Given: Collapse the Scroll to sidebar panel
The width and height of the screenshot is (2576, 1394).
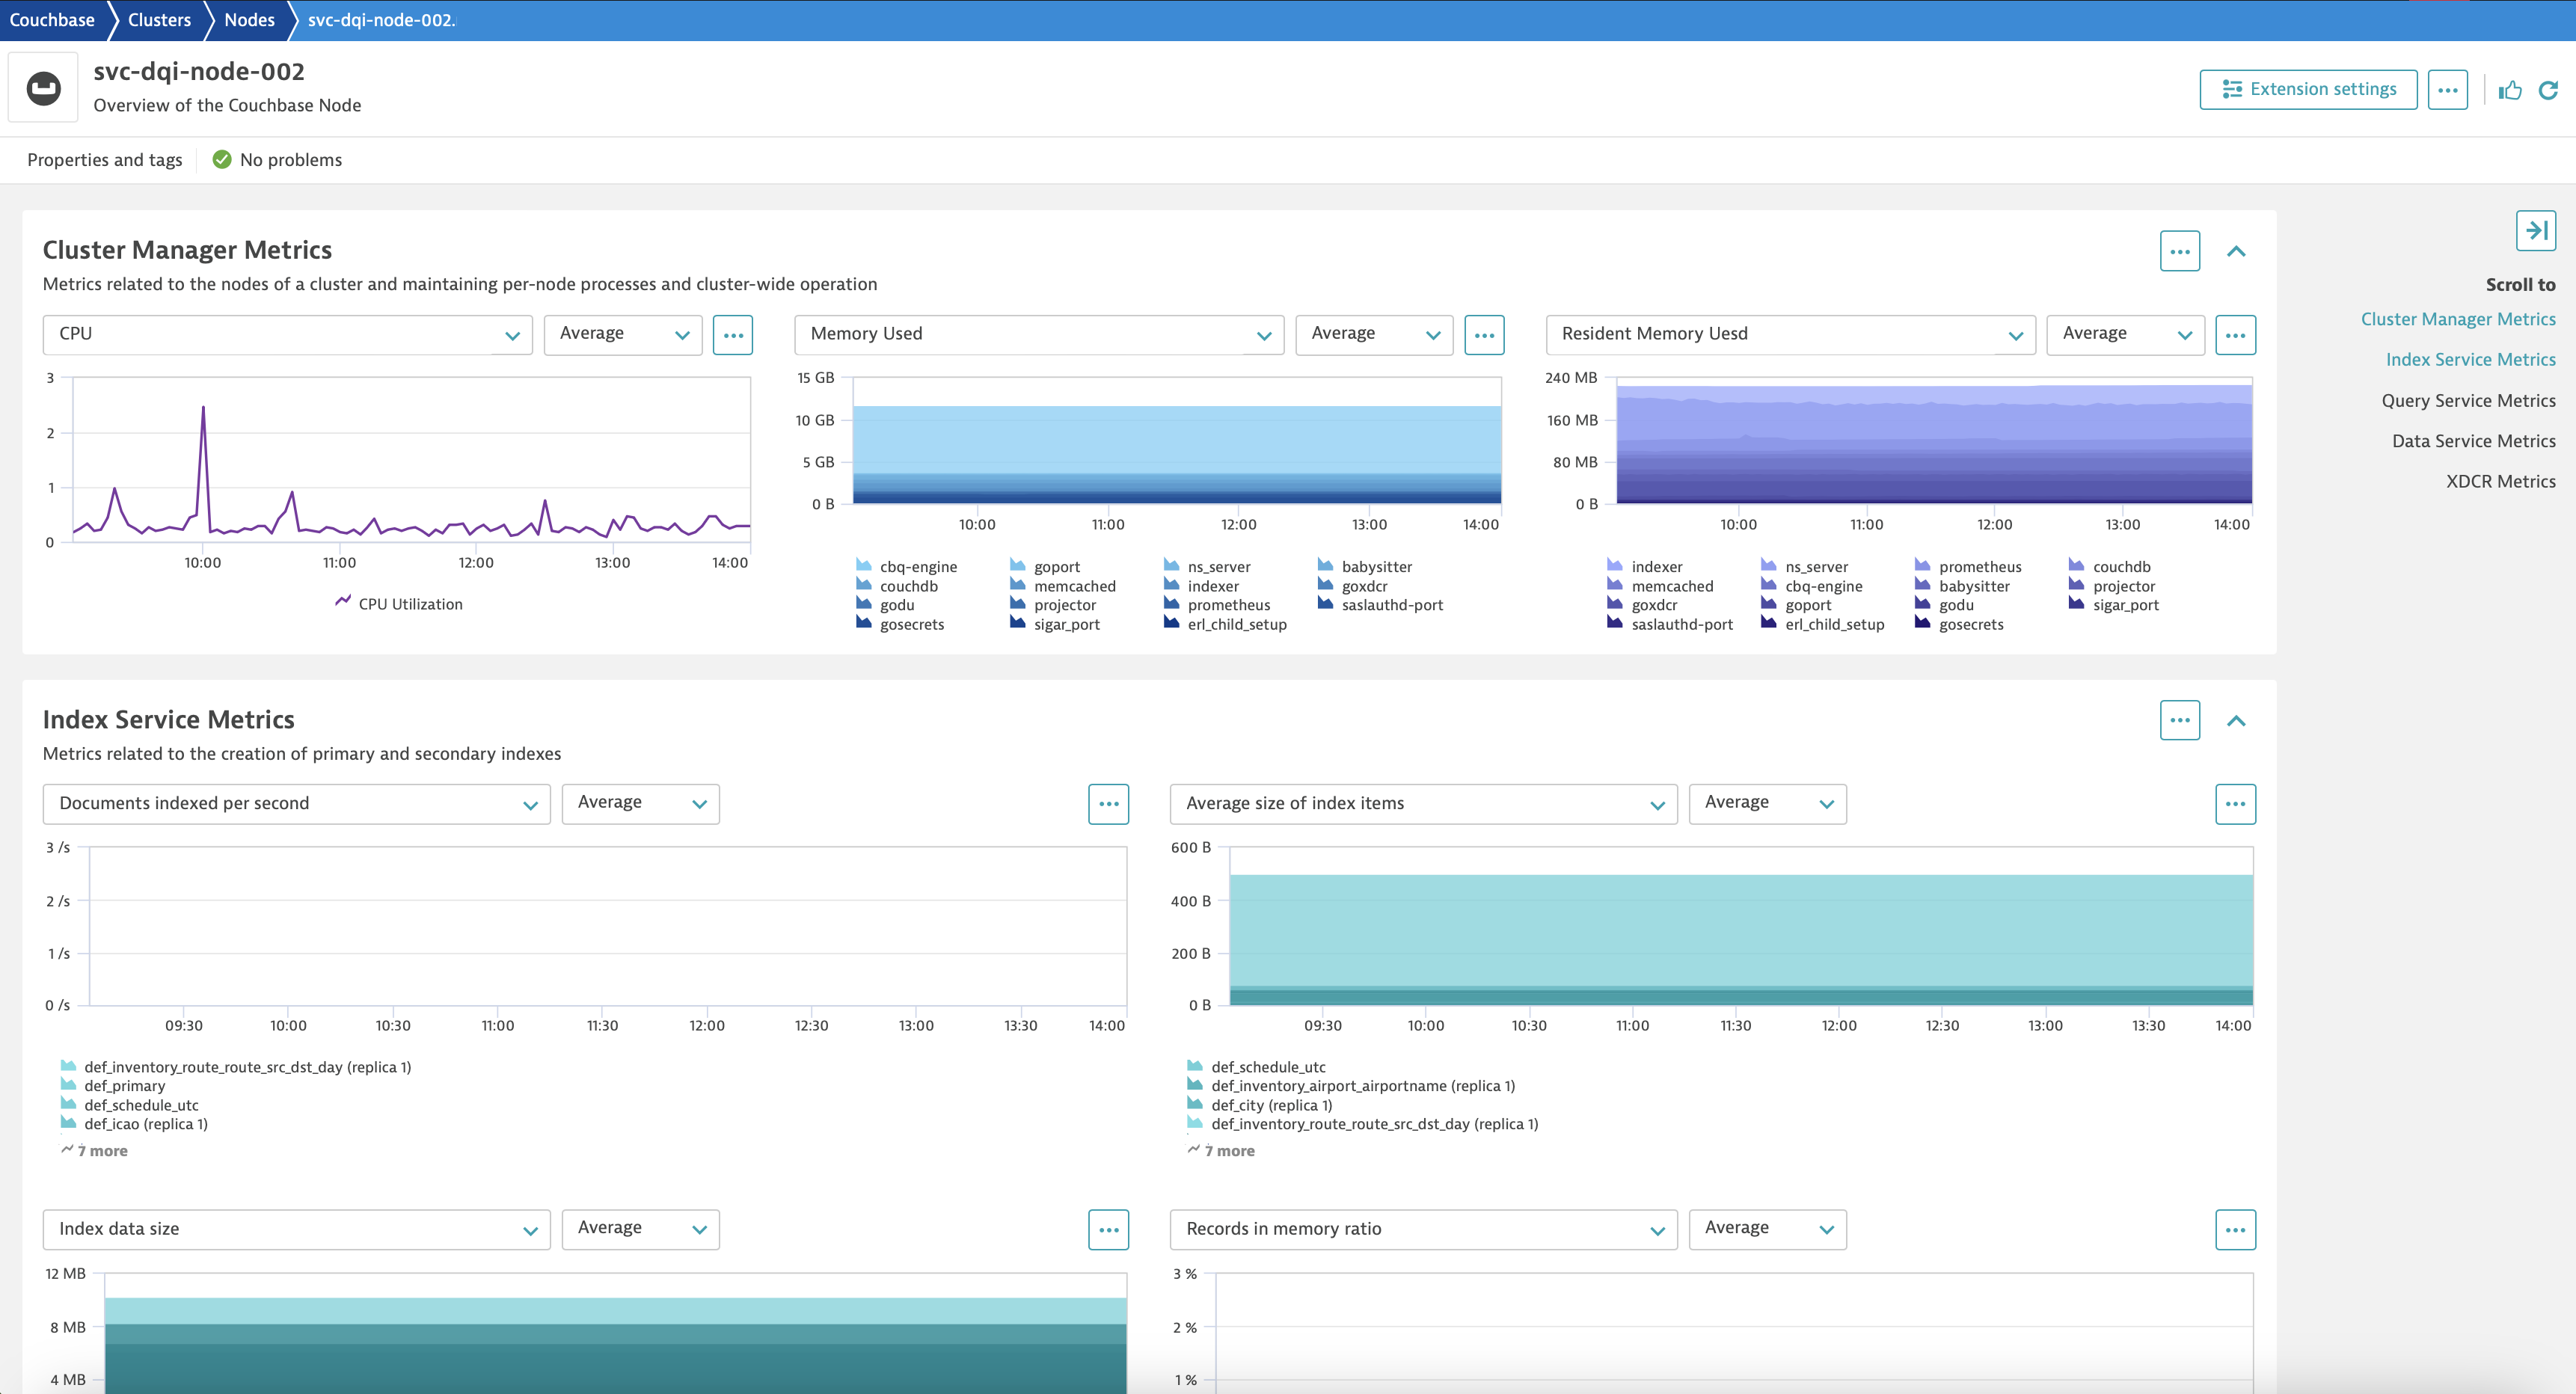Looking at the screenshot, I should pyautogui.click(x=2536, y=230).
